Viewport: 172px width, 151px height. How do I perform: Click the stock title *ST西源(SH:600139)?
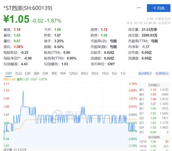[28, 8]
